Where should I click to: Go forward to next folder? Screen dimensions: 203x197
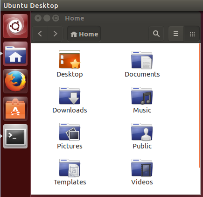(x=56, y=34)
